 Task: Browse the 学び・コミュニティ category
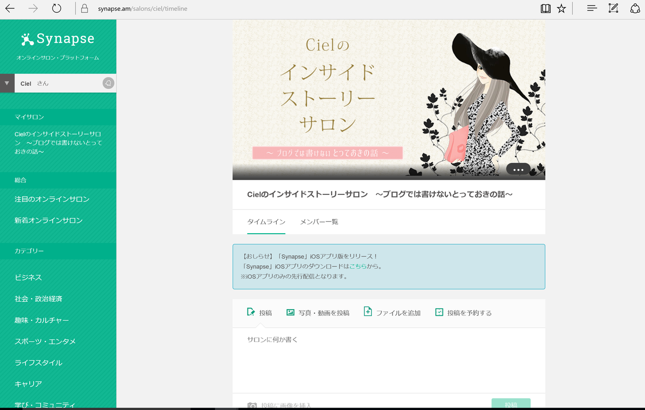45,404
